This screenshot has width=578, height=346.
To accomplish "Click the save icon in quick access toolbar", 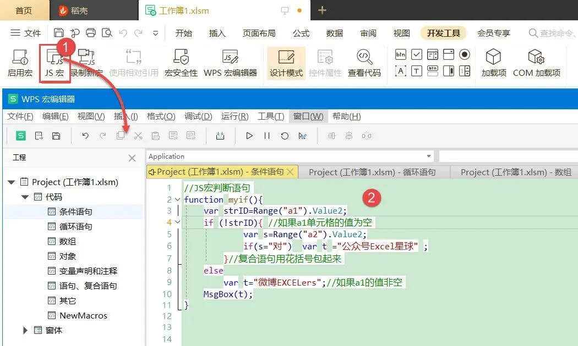I will 58,33.
